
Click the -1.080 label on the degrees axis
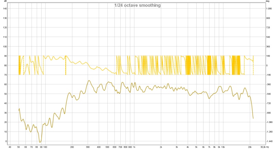coord(269,122)
